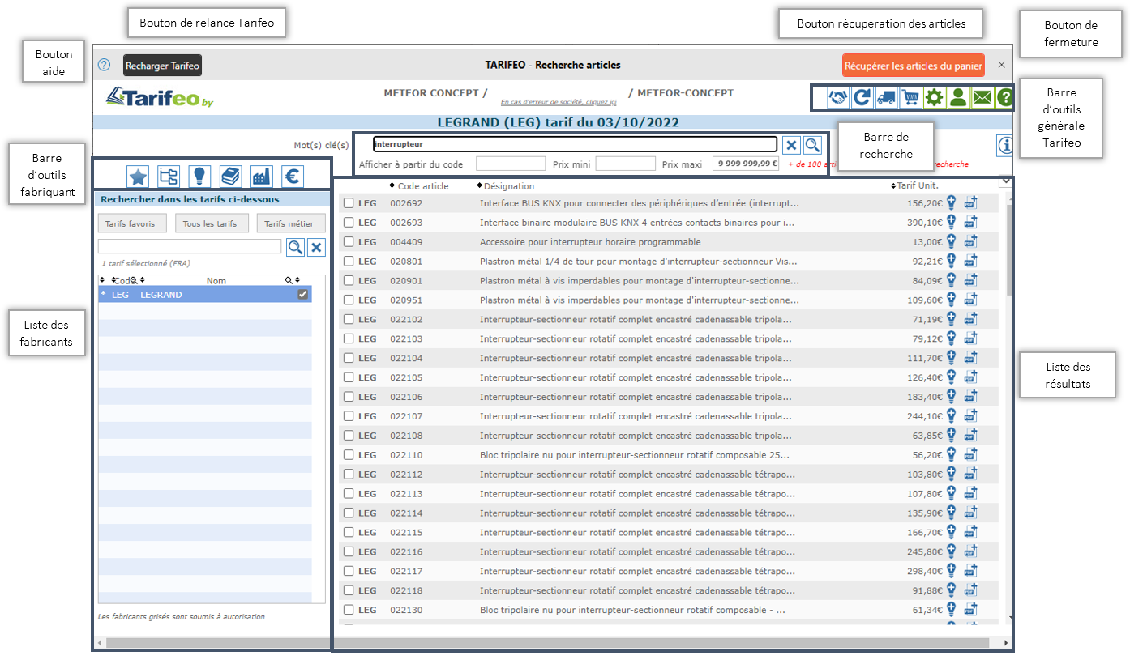Tick the checkbox for article 020801
Image resolution: width=1130 pixels, height=664 pixels.
tap(348, 262)
